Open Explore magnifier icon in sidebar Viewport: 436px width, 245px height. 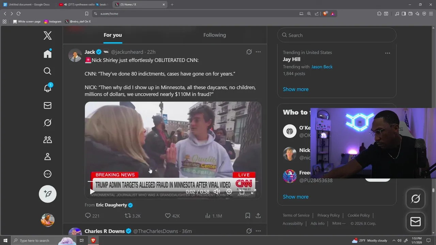click(48, 71)
